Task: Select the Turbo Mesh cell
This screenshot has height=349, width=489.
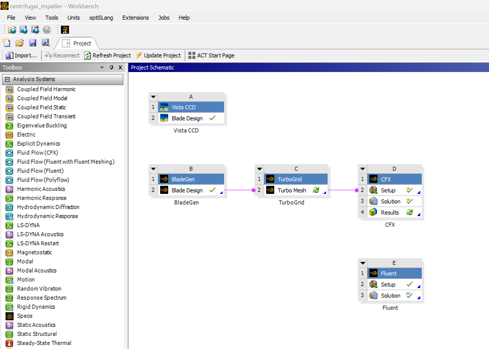Action: tap(296, 190)
